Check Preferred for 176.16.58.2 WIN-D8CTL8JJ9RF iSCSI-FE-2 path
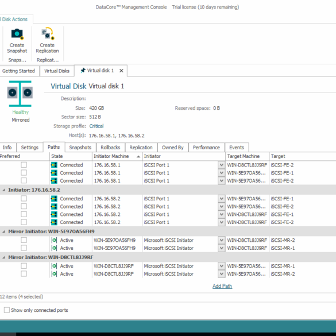The height and width of the screenshot is (336, 336). coord(24,222)
